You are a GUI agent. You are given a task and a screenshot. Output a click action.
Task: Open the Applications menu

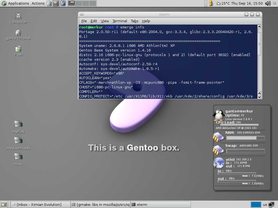click(x=18, y=3)
